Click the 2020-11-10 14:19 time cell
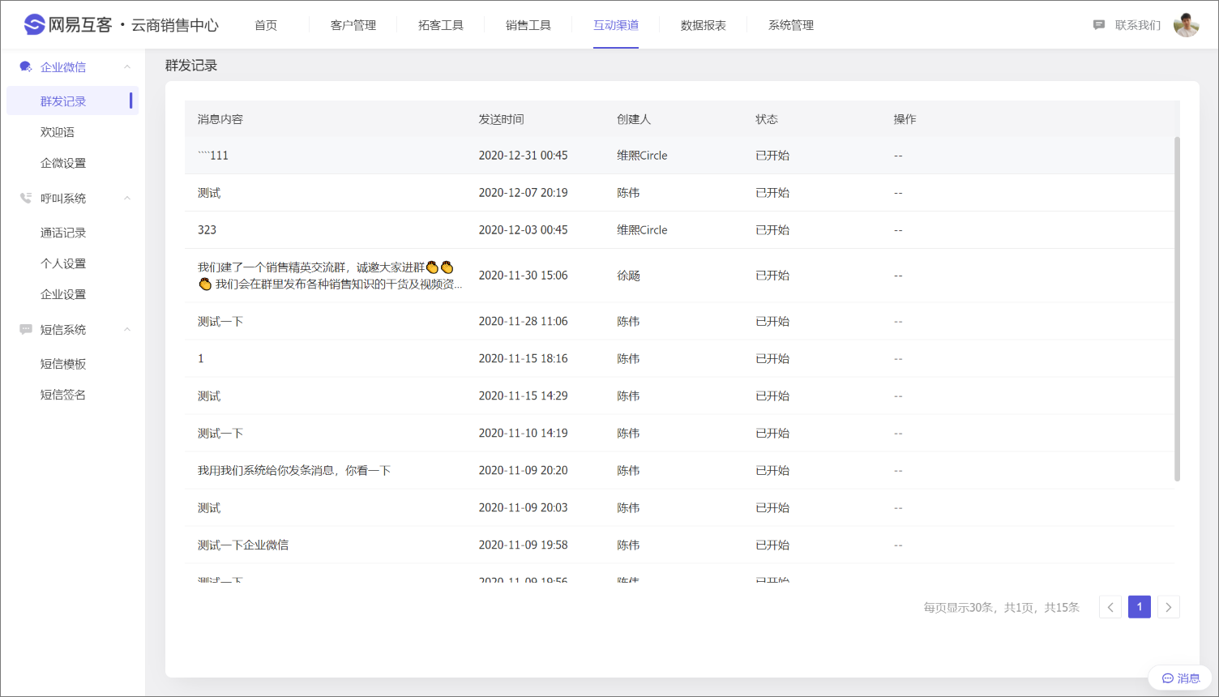This screenshot has width=1219, height=697. [524, 433]
